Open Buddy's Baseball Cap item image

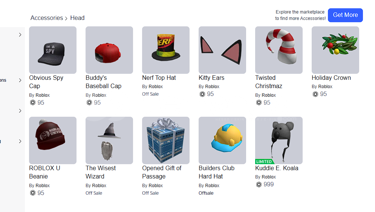click(x=109, y=50)
